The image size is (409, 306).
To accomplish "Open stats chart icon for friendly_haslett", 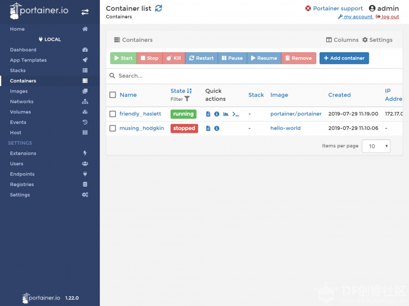I will tap(226, 114).
